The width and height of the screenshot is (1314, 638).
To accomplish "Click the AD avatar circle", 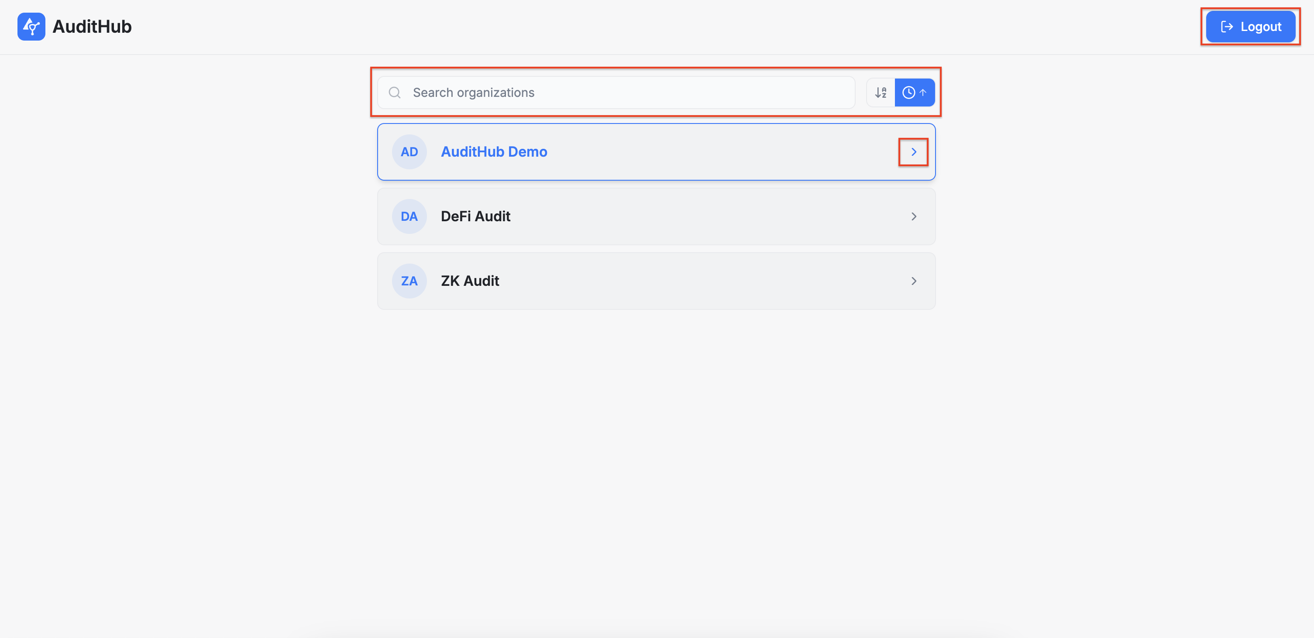I will pos(409,152).
